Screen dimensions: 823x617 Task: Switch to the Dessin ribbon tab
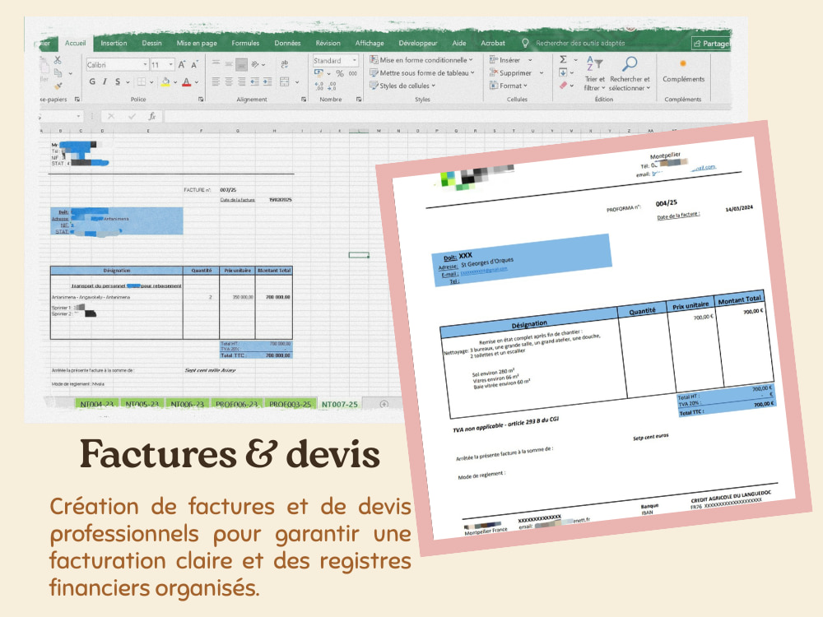(x=151, y=43)
